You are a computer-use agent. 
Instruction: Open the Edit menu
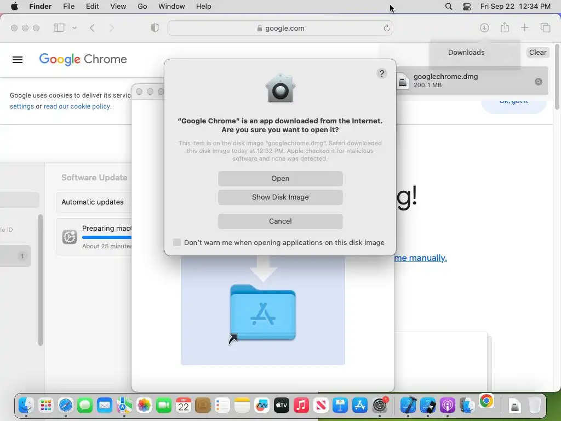coord(92,7)
